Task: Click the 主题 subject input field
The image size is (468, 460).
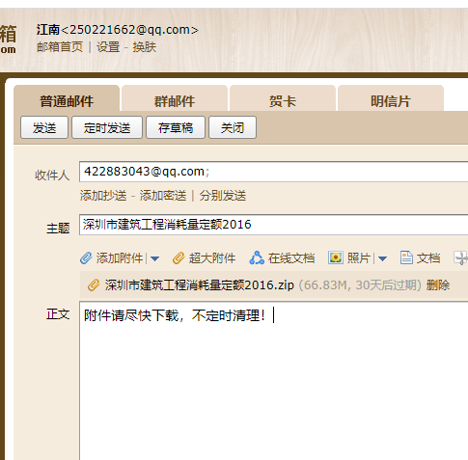Action: 273,225
